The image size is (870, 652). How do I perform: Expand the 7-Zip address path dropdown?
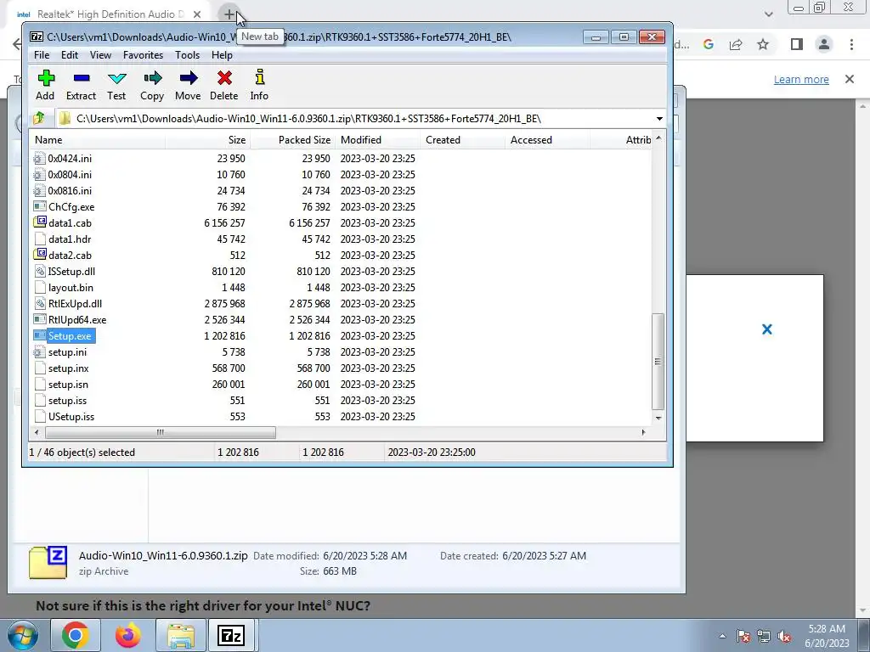point(659,119)
